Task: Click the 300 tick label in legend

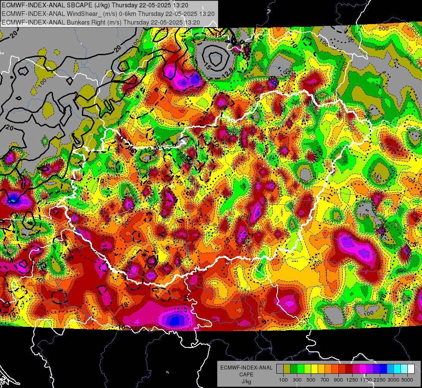Action: click(297, 380)
